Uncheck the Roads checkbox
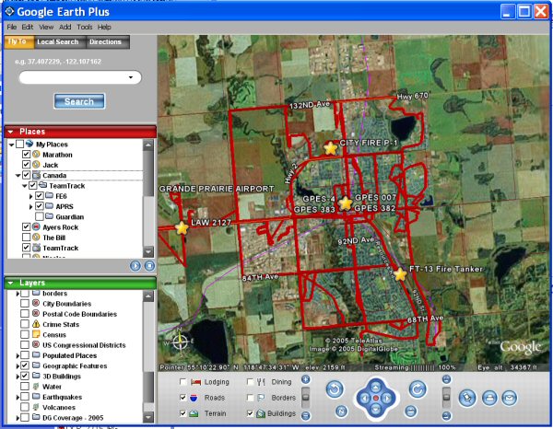 183,398
